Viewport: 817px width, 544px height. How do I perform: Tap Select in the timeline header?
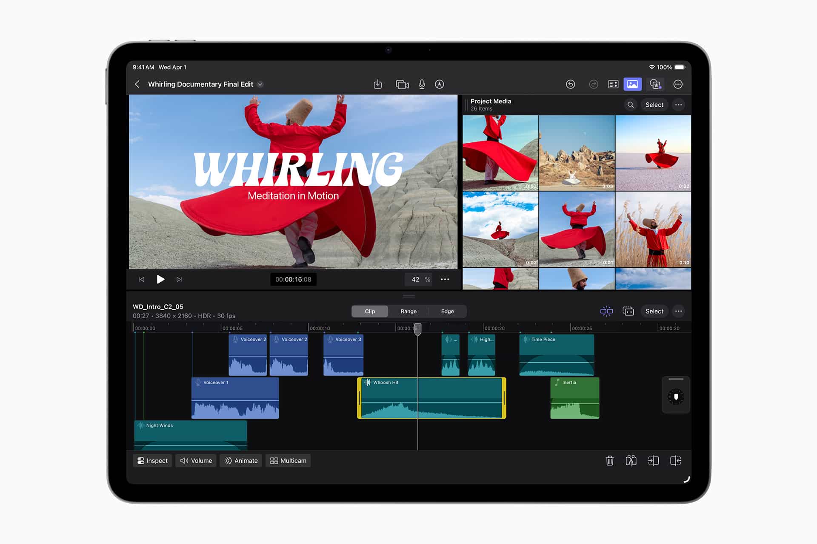(x=654, y=311)
